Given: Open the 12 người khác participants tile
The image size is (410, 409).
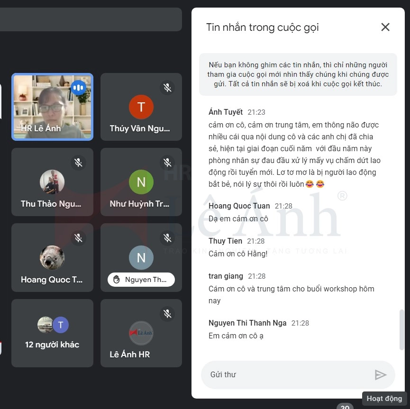Looking at the screenshot, I should (x=52, y=333).
